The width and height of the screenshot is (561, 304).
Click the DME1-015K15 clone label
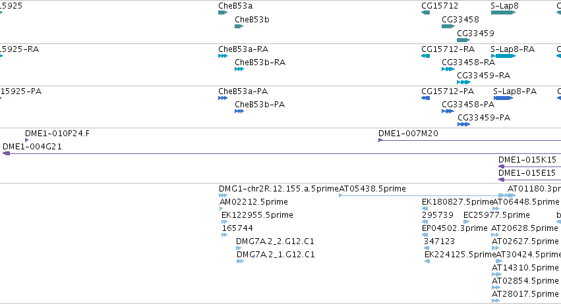point(527,160)
